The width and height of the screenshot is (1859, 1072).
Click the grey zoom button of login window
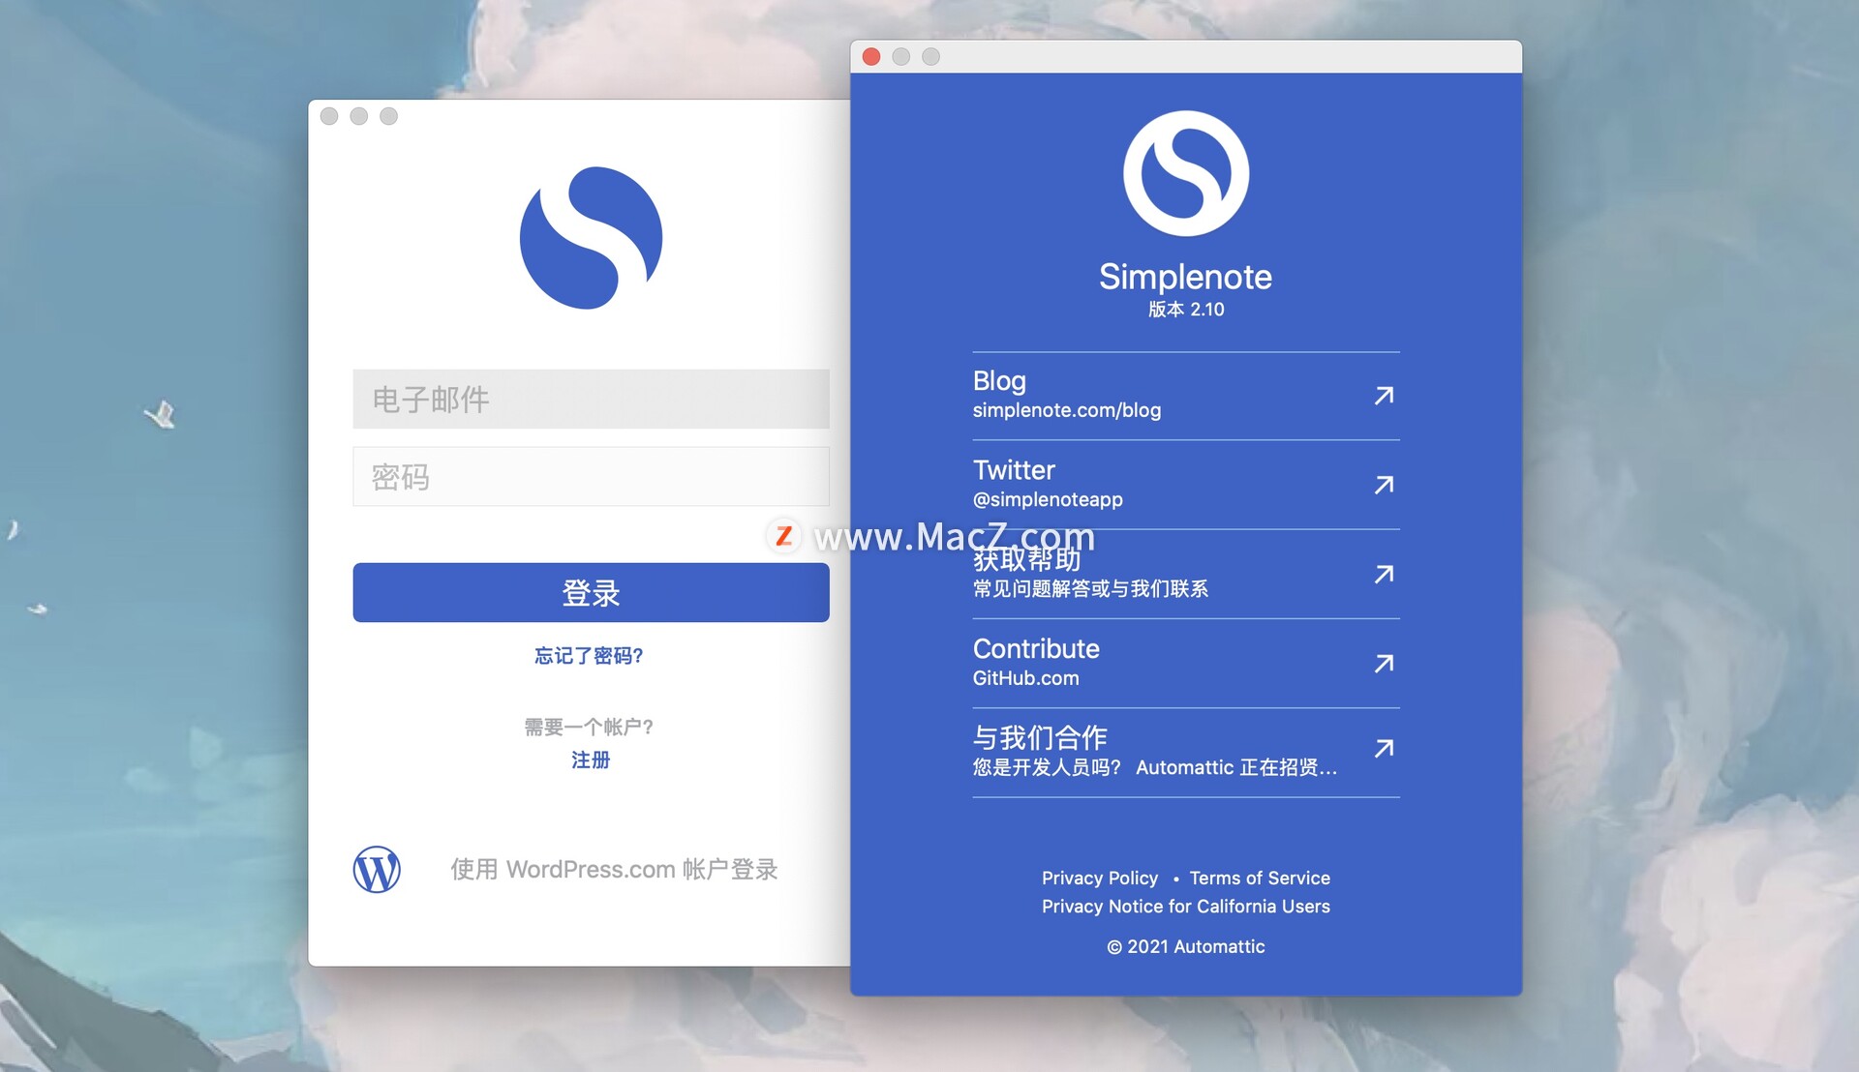click(x=388, y=116)
